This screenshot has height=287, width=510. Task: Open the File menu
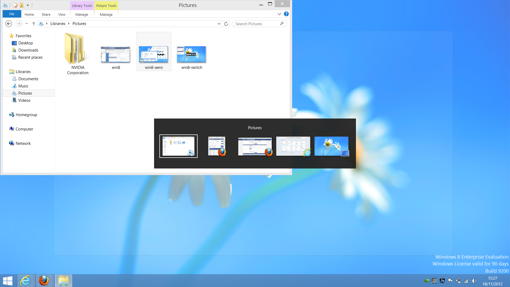click(12, 14)
